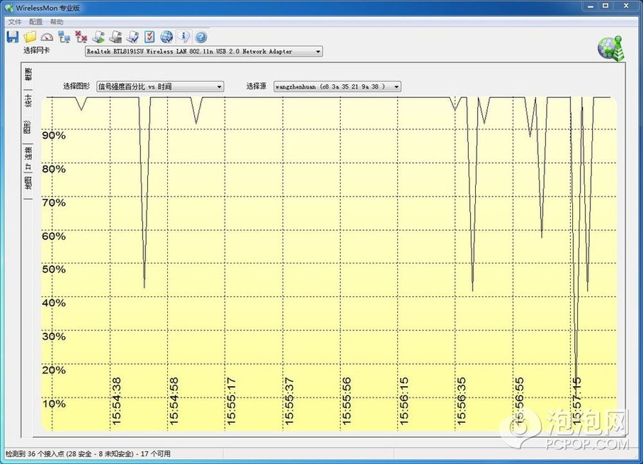
Task: Click the disconnect network icon with red X
Action: click(81, 37)
